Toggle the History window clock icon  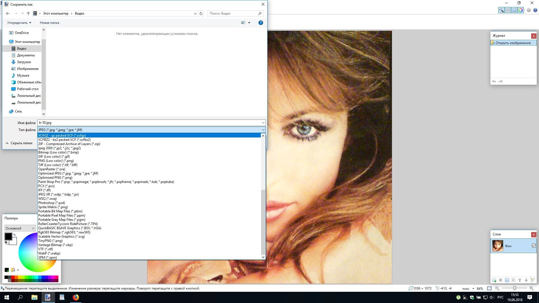[508, 10]
